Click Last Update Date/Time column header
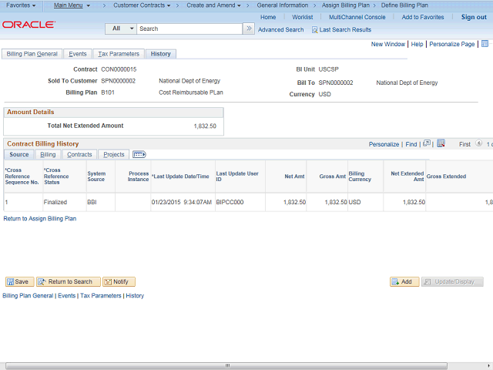This screenshot has height=370, width=493. [180, 177]
